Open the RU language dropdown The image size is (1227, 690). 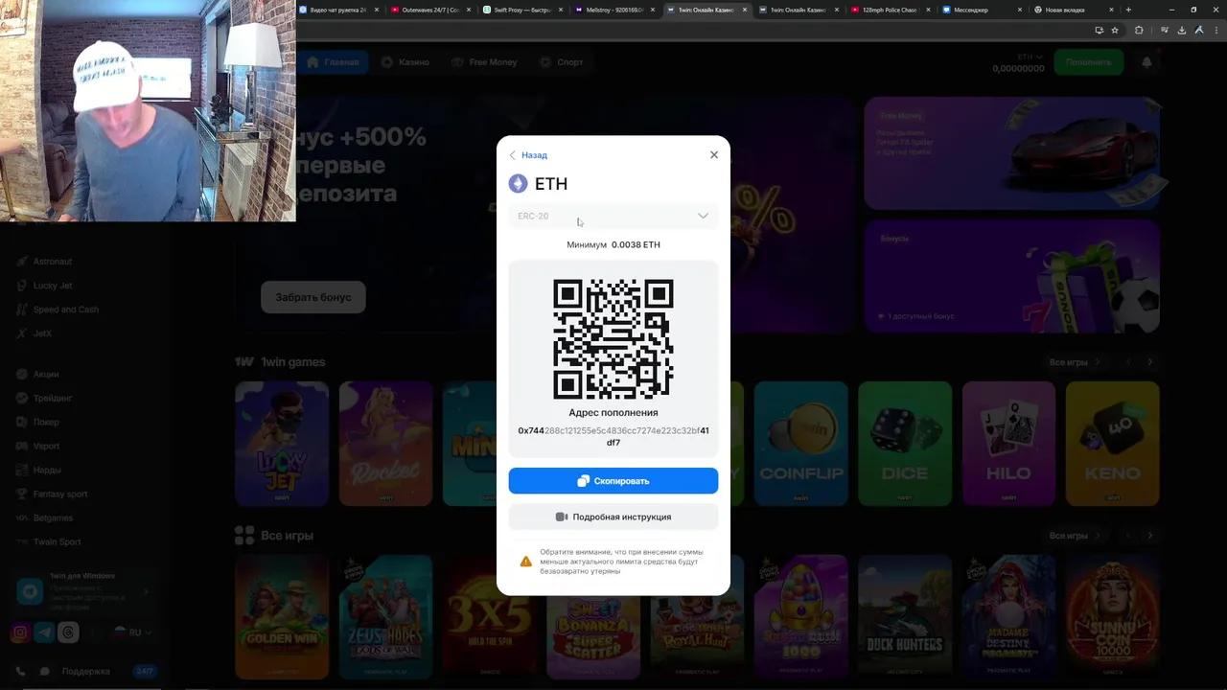click(132, 632)
